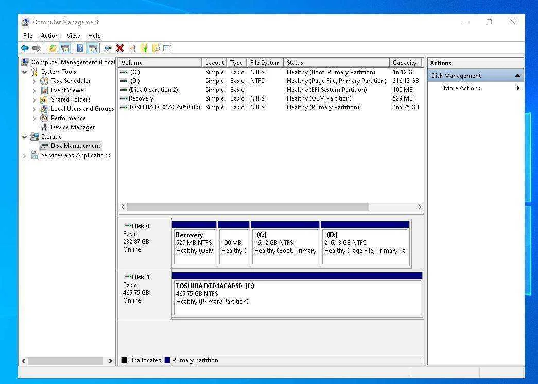Expand the Event Viewer node
Viewport: 538px width, 384px height.
point(34,91)
